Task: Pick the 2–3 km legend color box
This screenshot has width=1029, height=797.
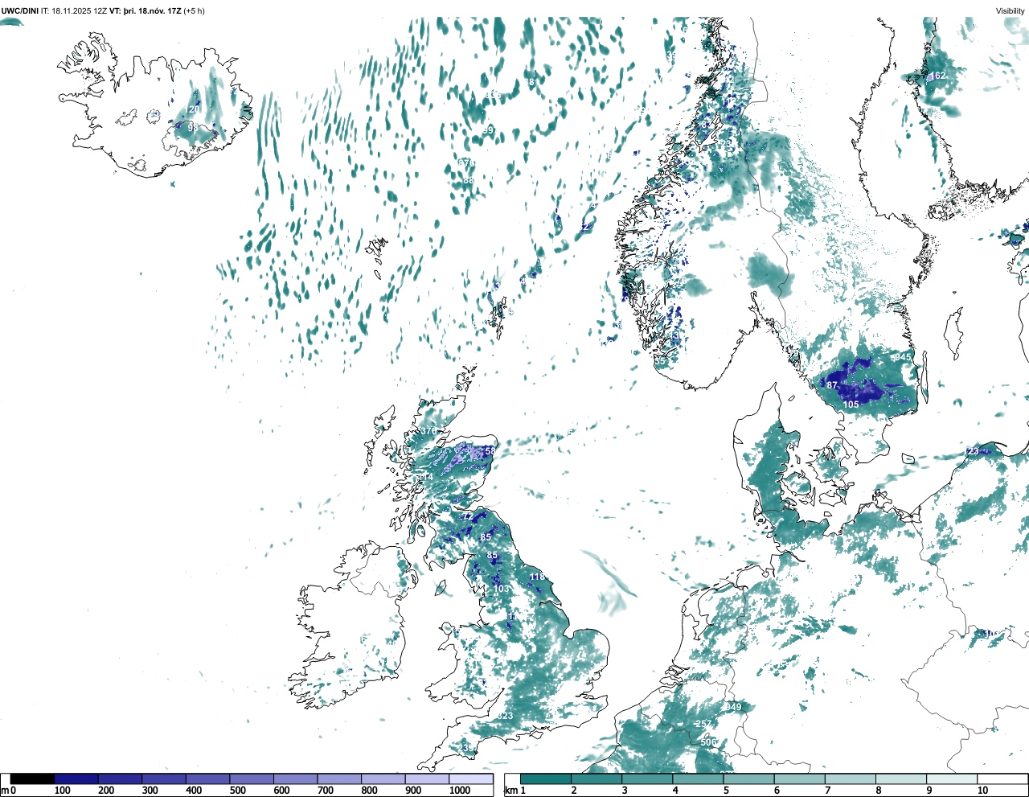Action: pyautogui.click(x=596, y=779)
